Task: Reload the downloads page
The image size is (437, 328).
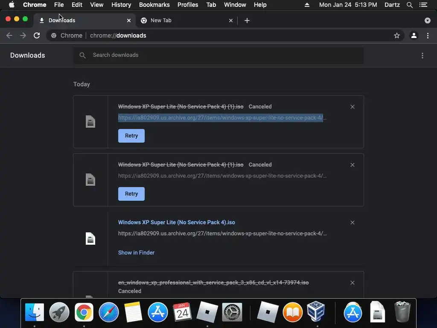Action: pos(37,35)
